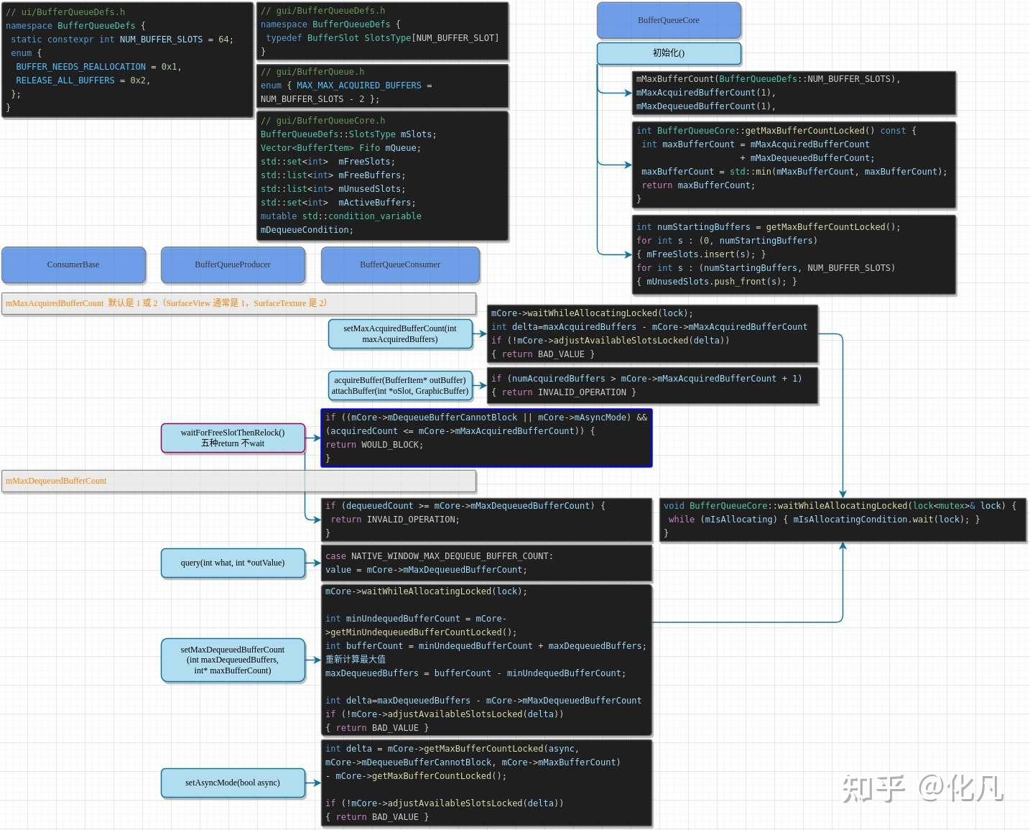Click the numStartingBuffers code block
The width and height of the screenshot is (1030, 830).
(794, 254)
